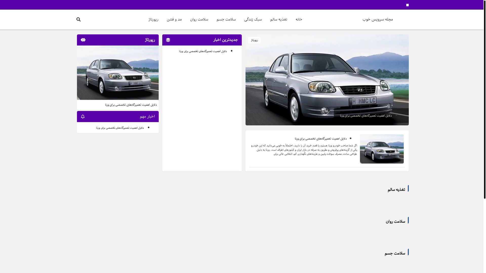Screen dimensions: 486x273
Task: Open the تغذیه سالم menu item
Action: (x=278, y=19)
